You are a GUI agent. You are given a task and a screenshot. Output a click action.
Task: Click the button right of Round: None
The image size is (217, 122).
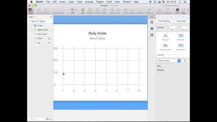(185, 61)
